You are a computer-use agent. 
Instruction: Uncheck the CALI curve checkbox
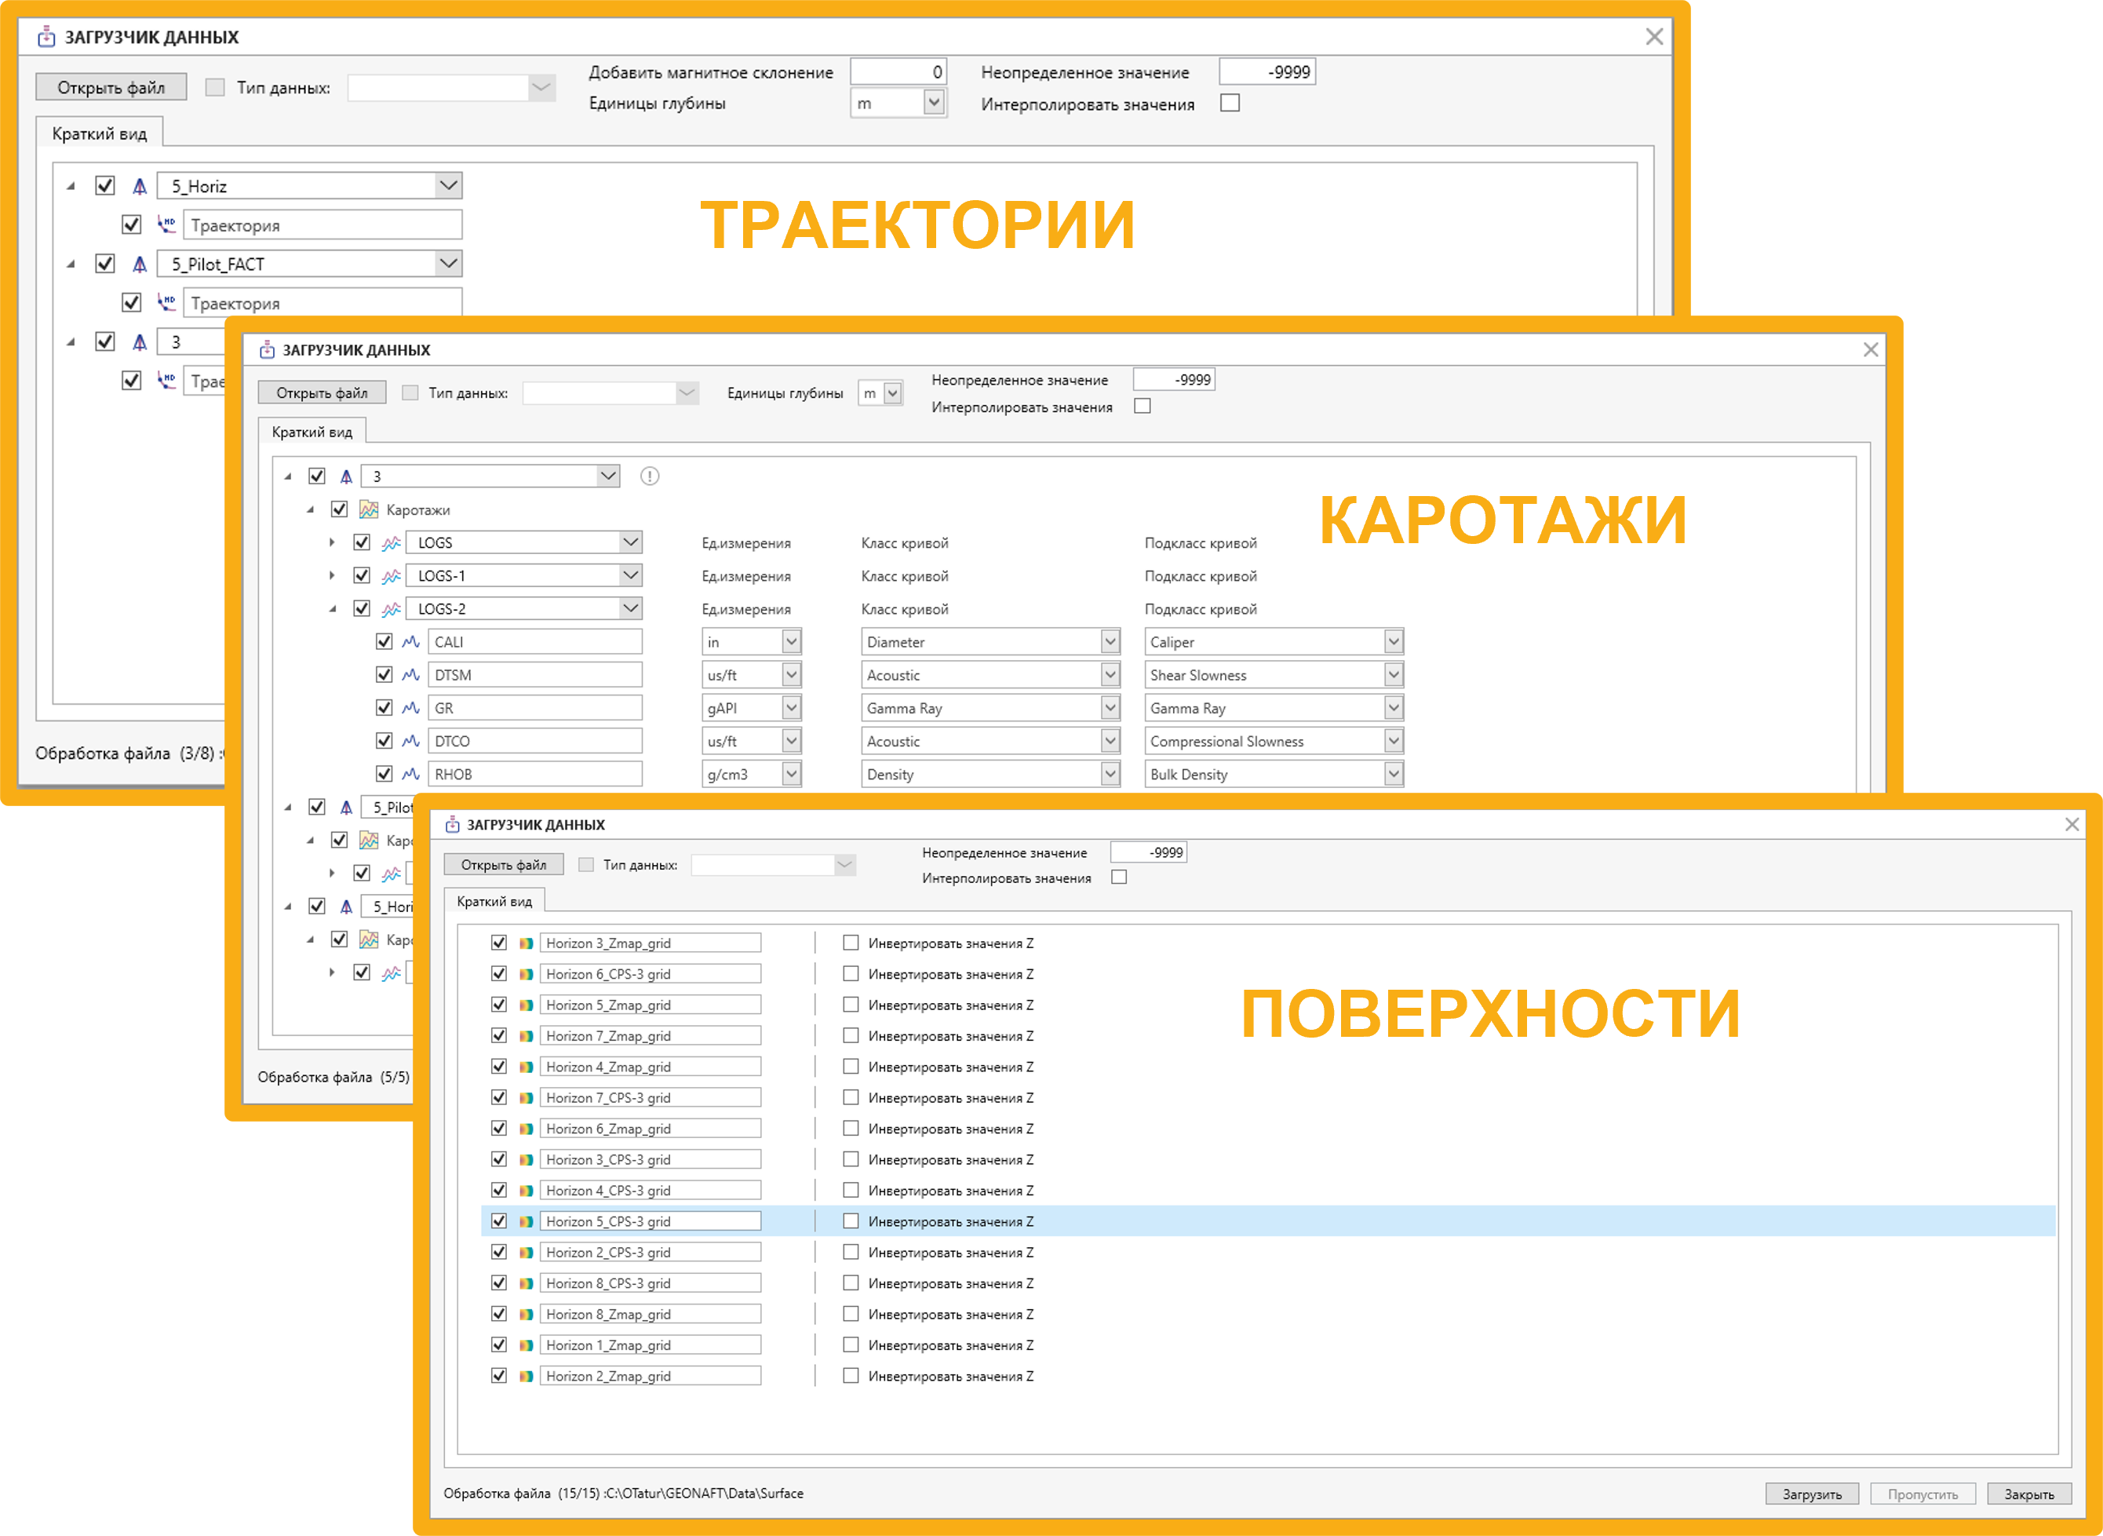(384, 641)
